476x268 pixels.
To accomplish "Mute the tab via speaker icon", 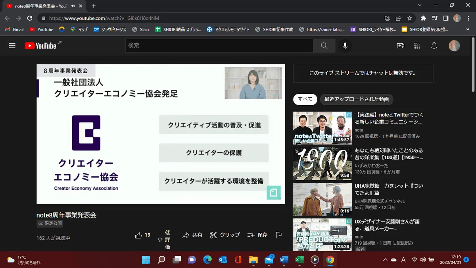I will (73, 6).
